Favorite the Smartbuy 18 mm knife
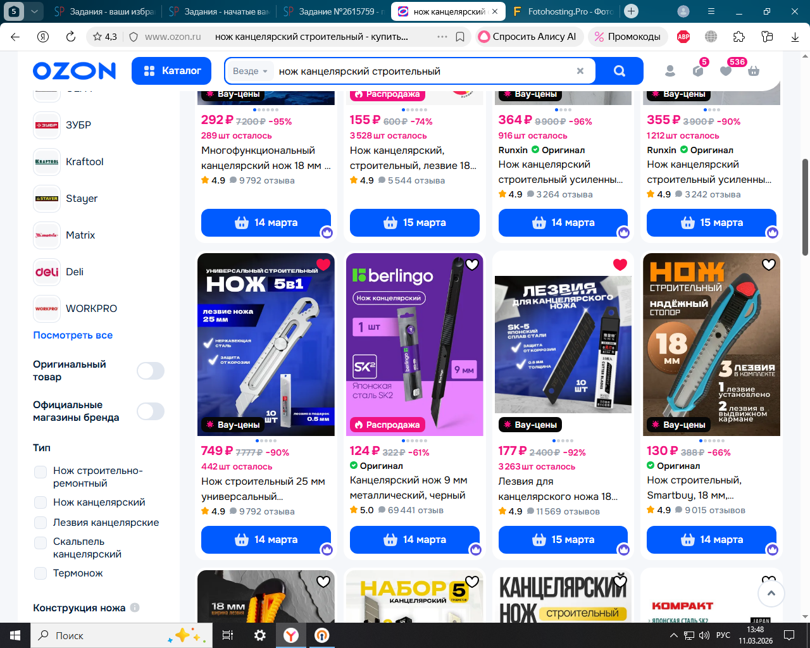The width and height of the screenshot is (810, 648). 769,265
